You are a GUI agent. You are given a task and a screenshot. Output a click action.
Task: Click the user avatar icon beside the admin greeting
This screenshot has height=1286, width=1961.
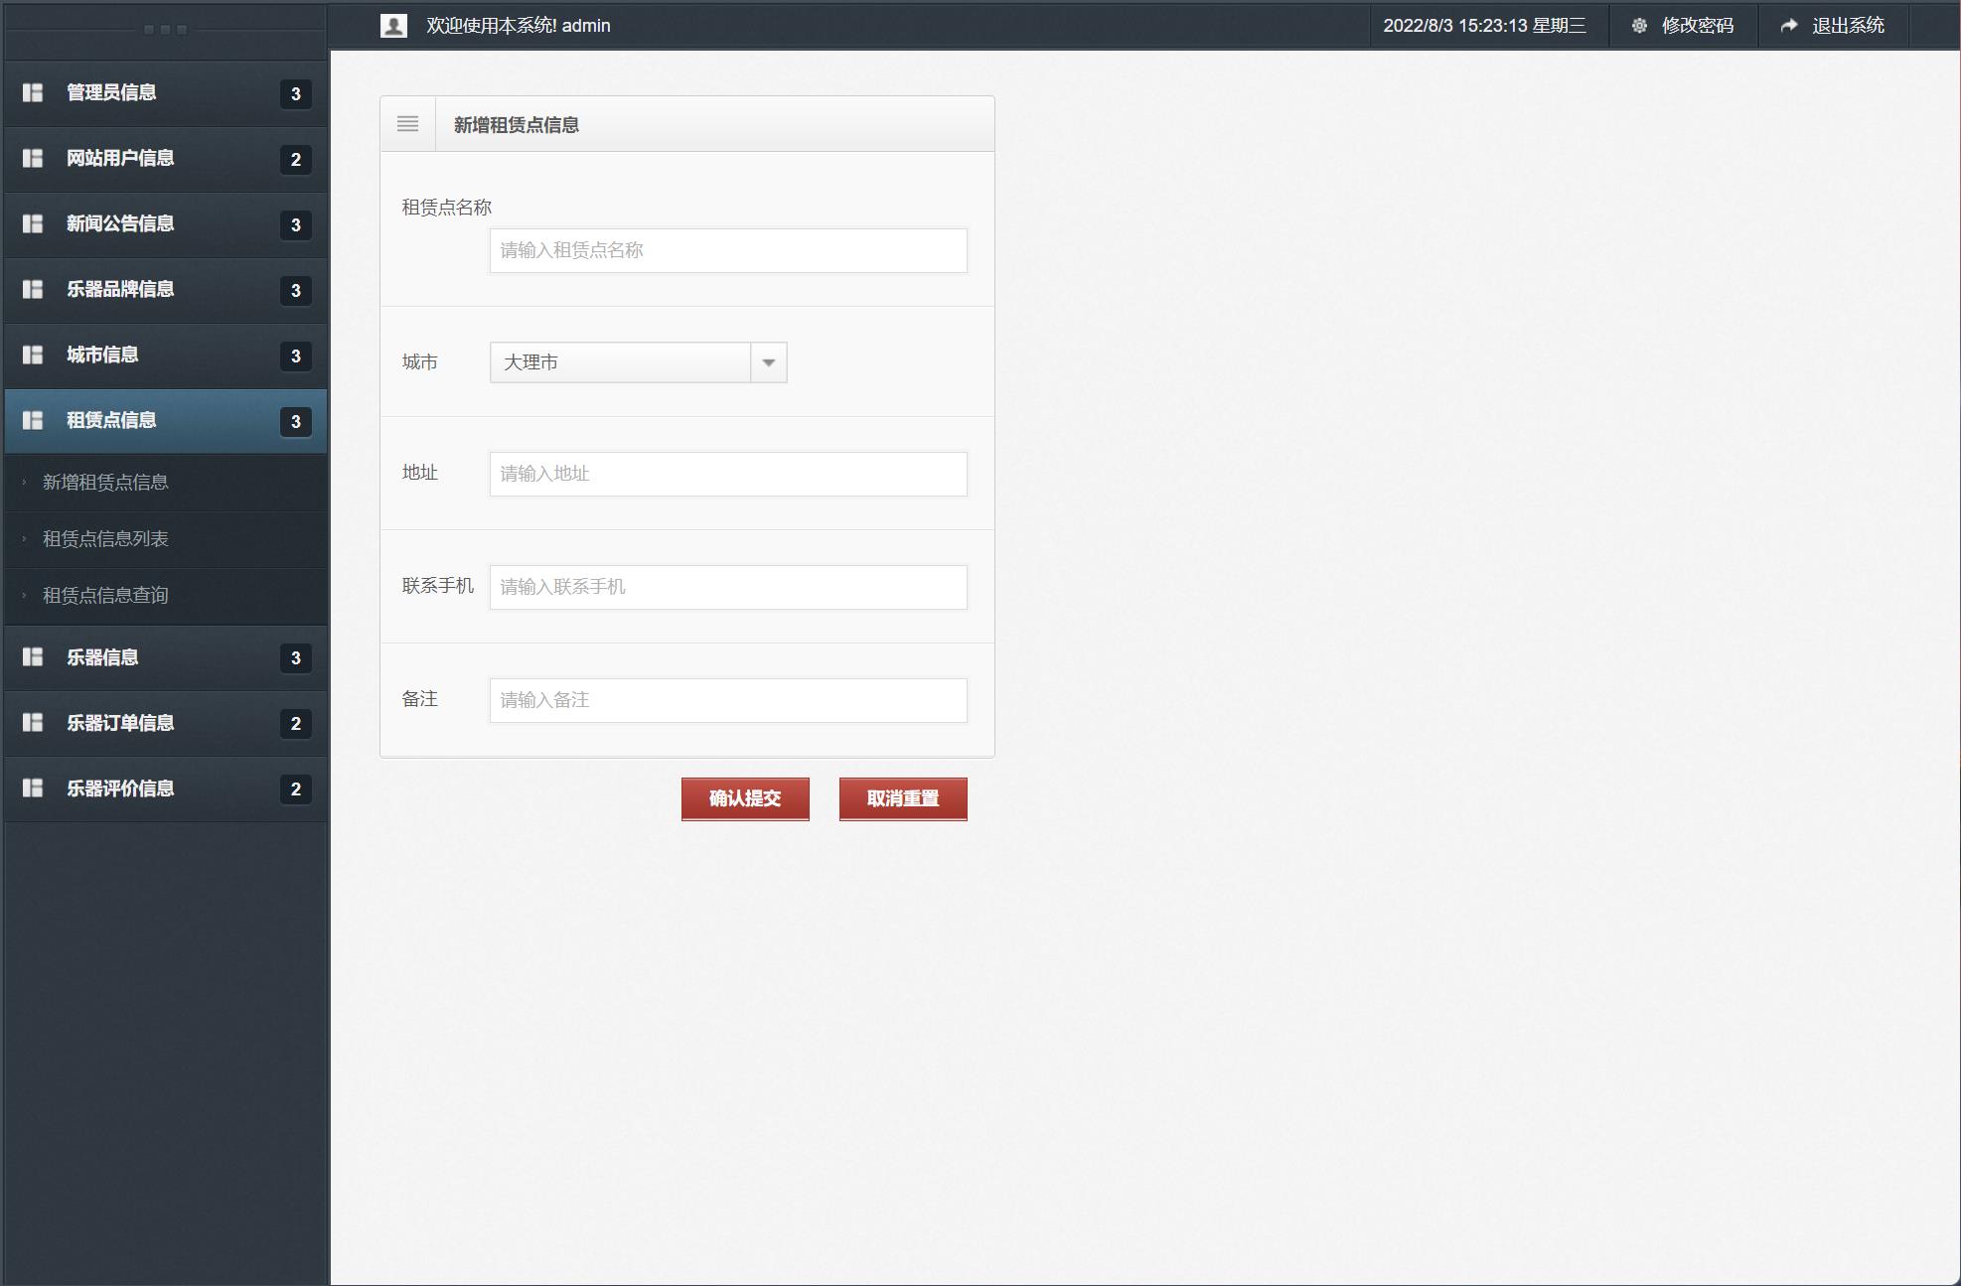coord(393,26)
